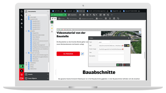166x93 pixels.
Task: Click the green plus add-block icon
Action: coord(52,22)
